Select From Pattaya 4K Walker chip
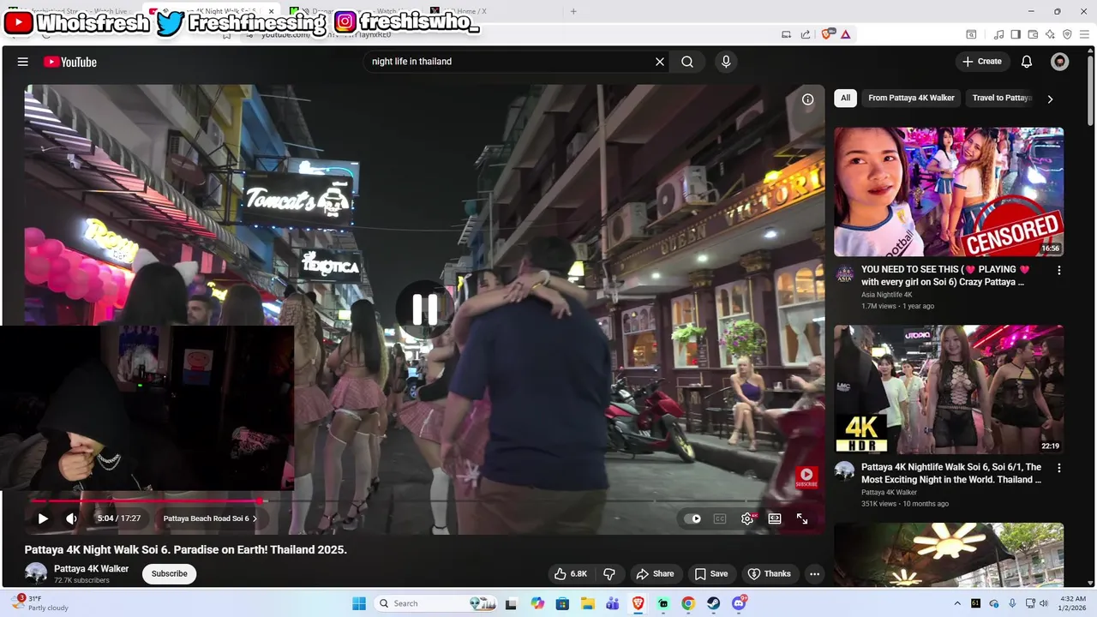 [x=911, y=98]
